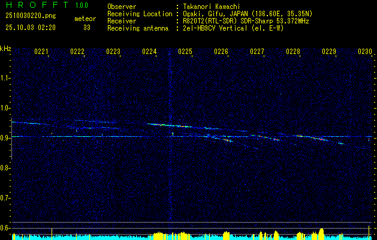
Task: Click the 0228 time marker
Action: [x=293, y=52]
